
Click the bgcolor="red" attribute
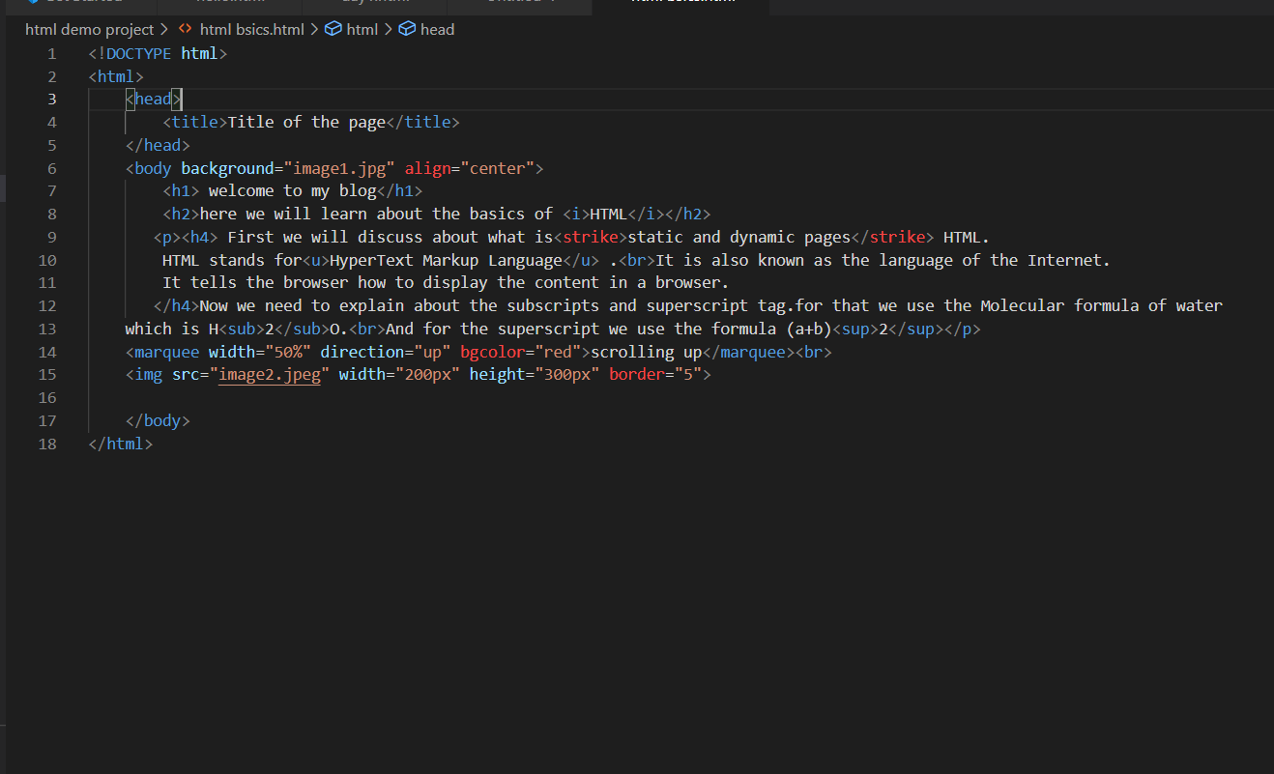[x=521, y=352]
